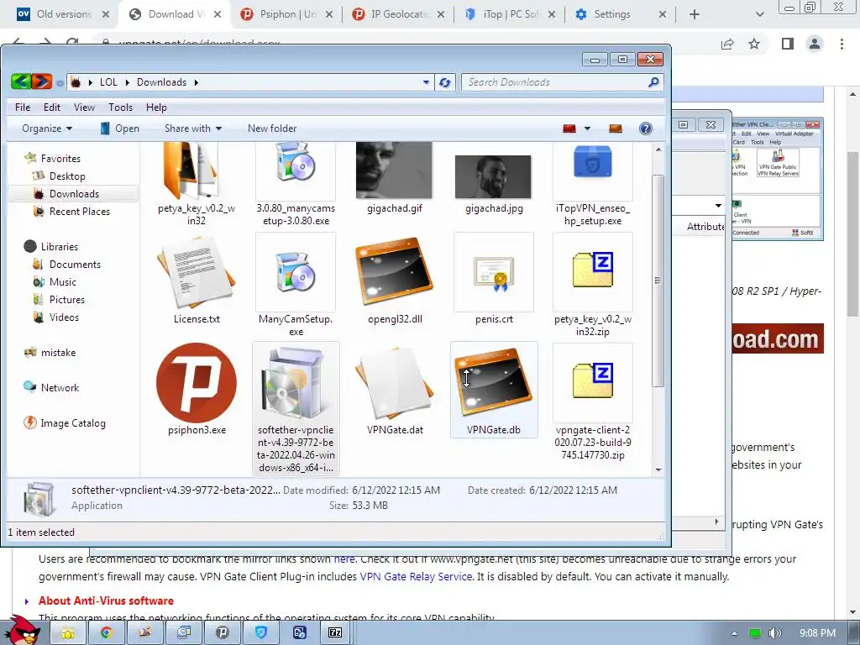Image resolution: width=860 pixels, height=645 pixels.
Task: Expand the recent pages dropdown near nav arrows
Action: click(60, 83)
